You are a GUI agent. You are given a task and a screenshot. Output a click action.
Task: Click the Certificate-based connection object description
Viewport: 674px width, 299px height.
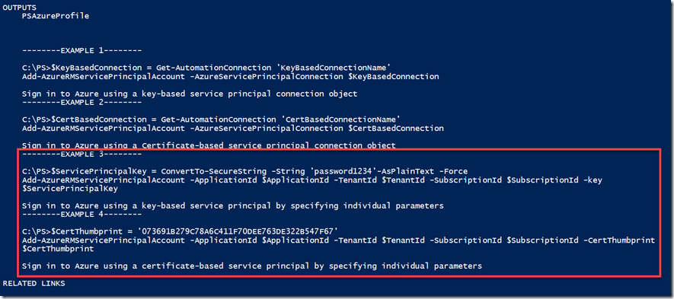209,145
